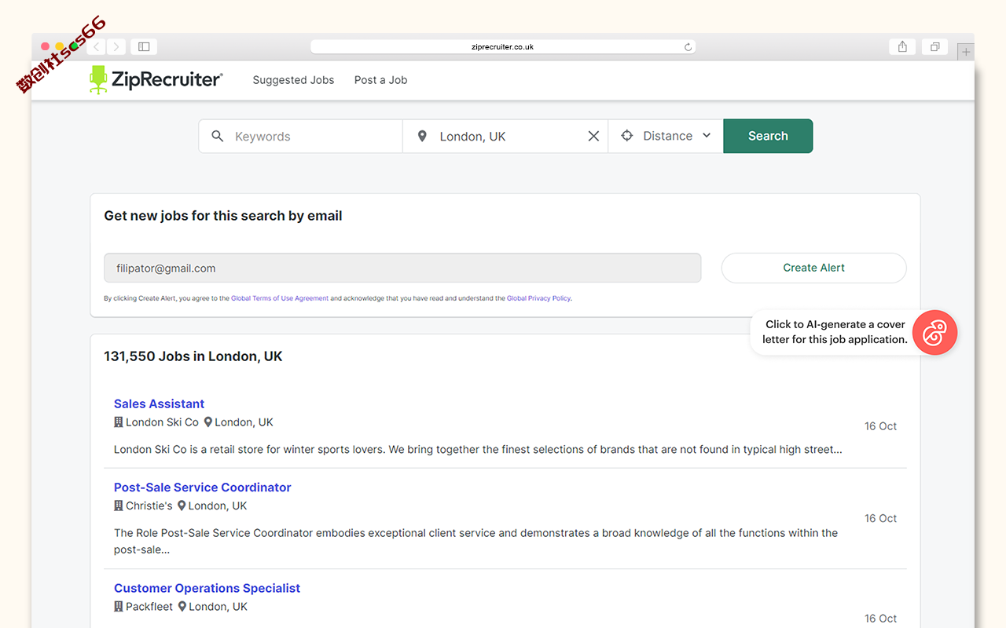Click the magnifier icon in Keywords field
Viewport: 1006px width, 628px height.
click(x=218, y=136)
